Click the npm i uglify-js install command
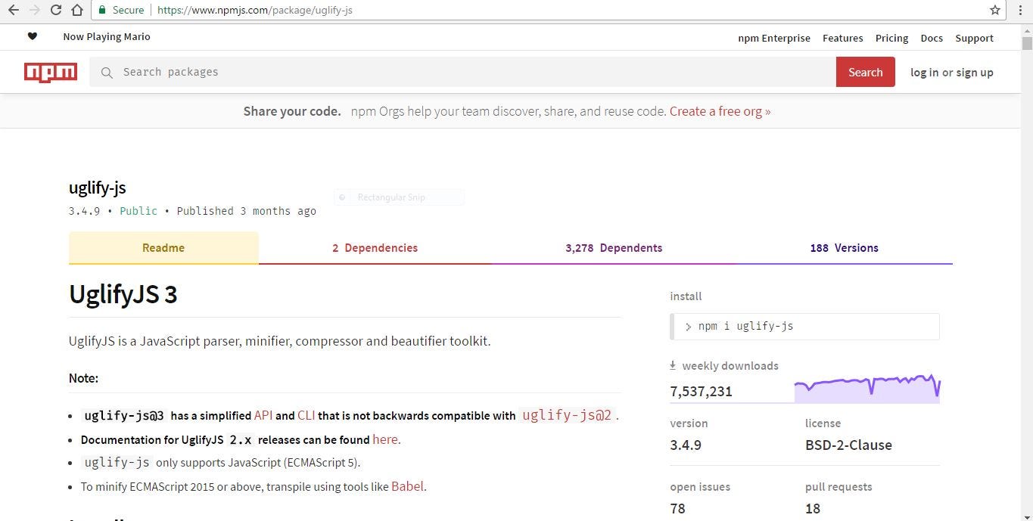 pyautogui.click(x=804, y=326)
